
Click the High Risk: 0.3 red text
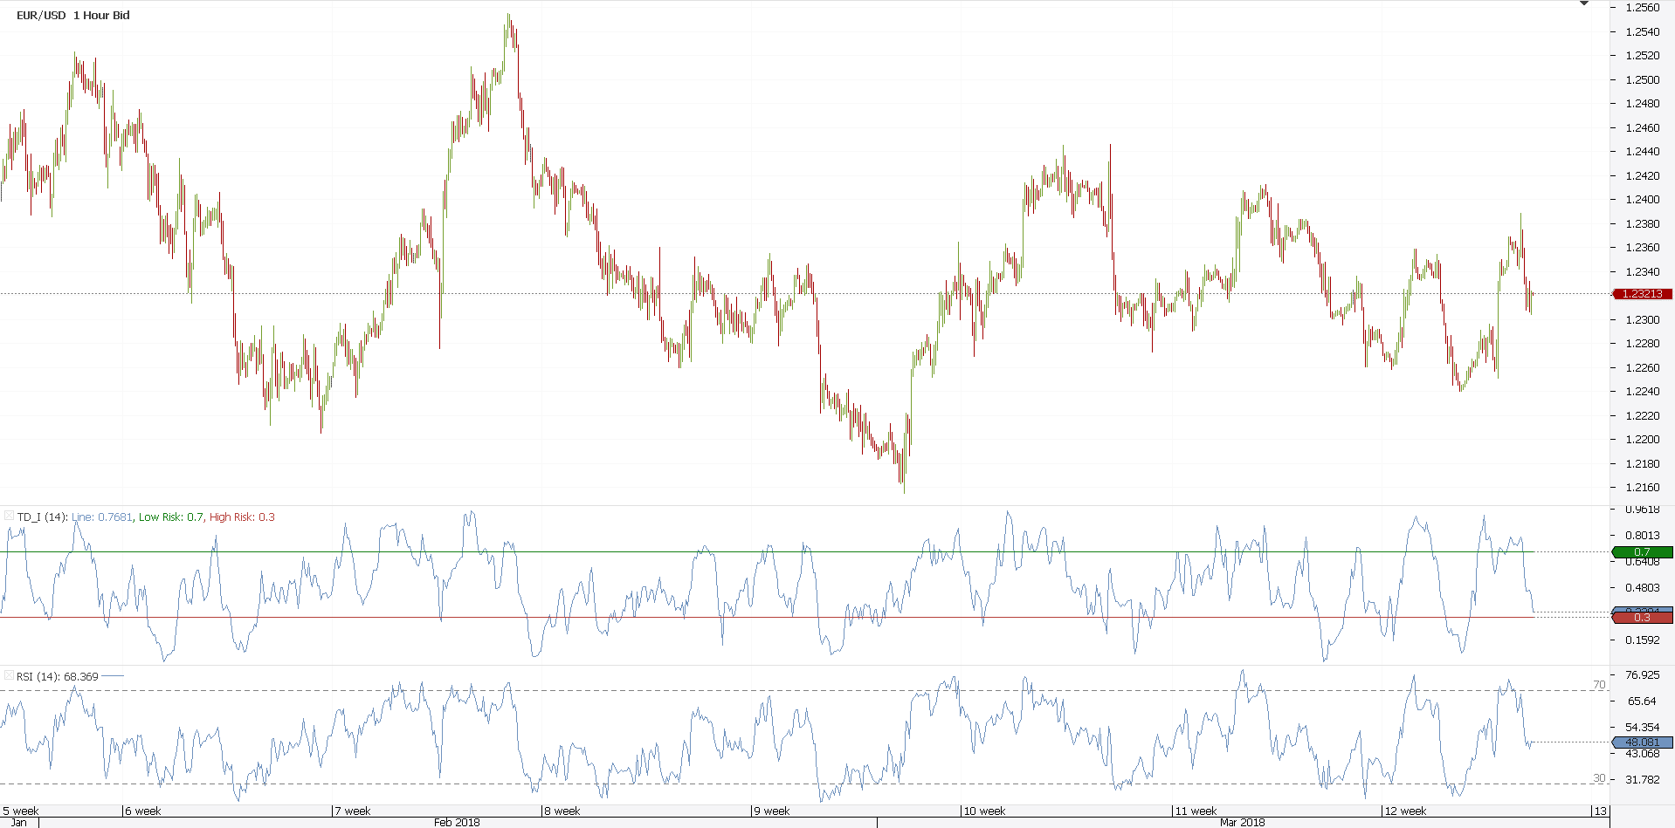[243, 517]
